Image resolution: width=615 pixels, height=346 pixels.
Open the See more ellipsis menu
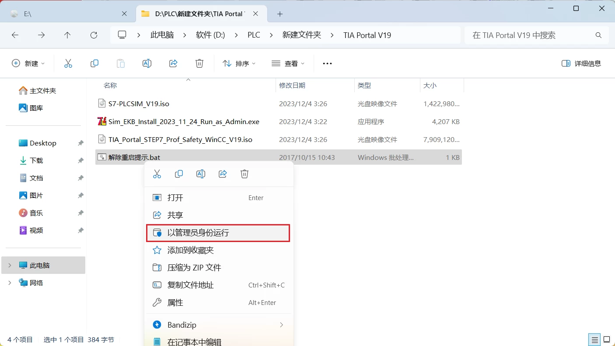327,63
